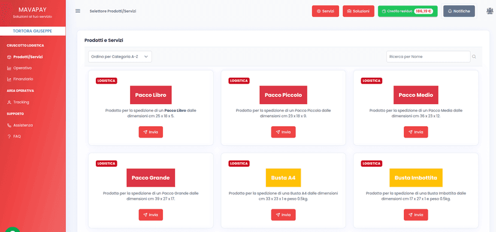Screen dimensions: 496x232
Task: Click the Selettore Prodotti/Servizi breadcrumb
Action: 113,11
